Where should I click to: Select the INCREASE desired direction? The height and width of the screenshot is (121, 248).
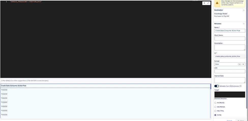click(x=215, y=103)
